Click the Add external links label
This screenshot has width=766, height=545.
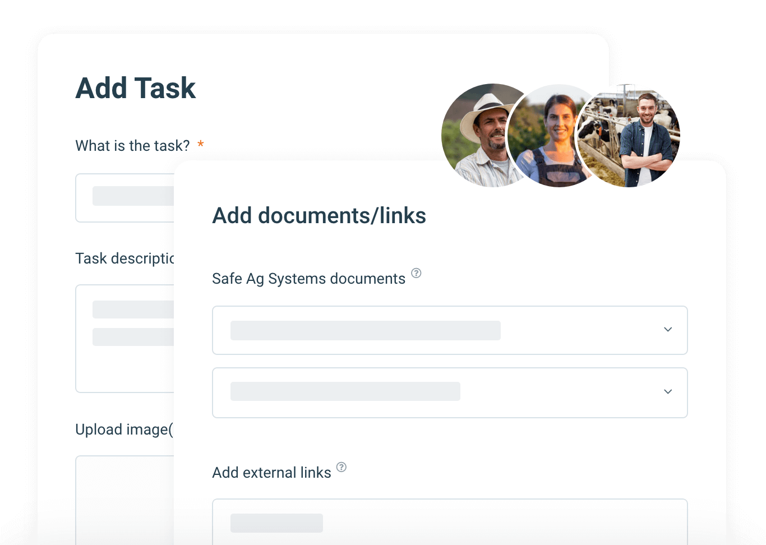(x=271, y=473)
